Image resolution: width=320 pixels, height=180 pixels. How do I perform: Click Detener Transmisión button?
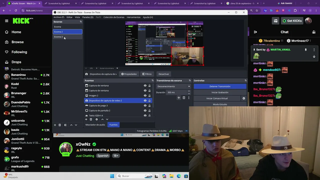click(x=220, y=86)
